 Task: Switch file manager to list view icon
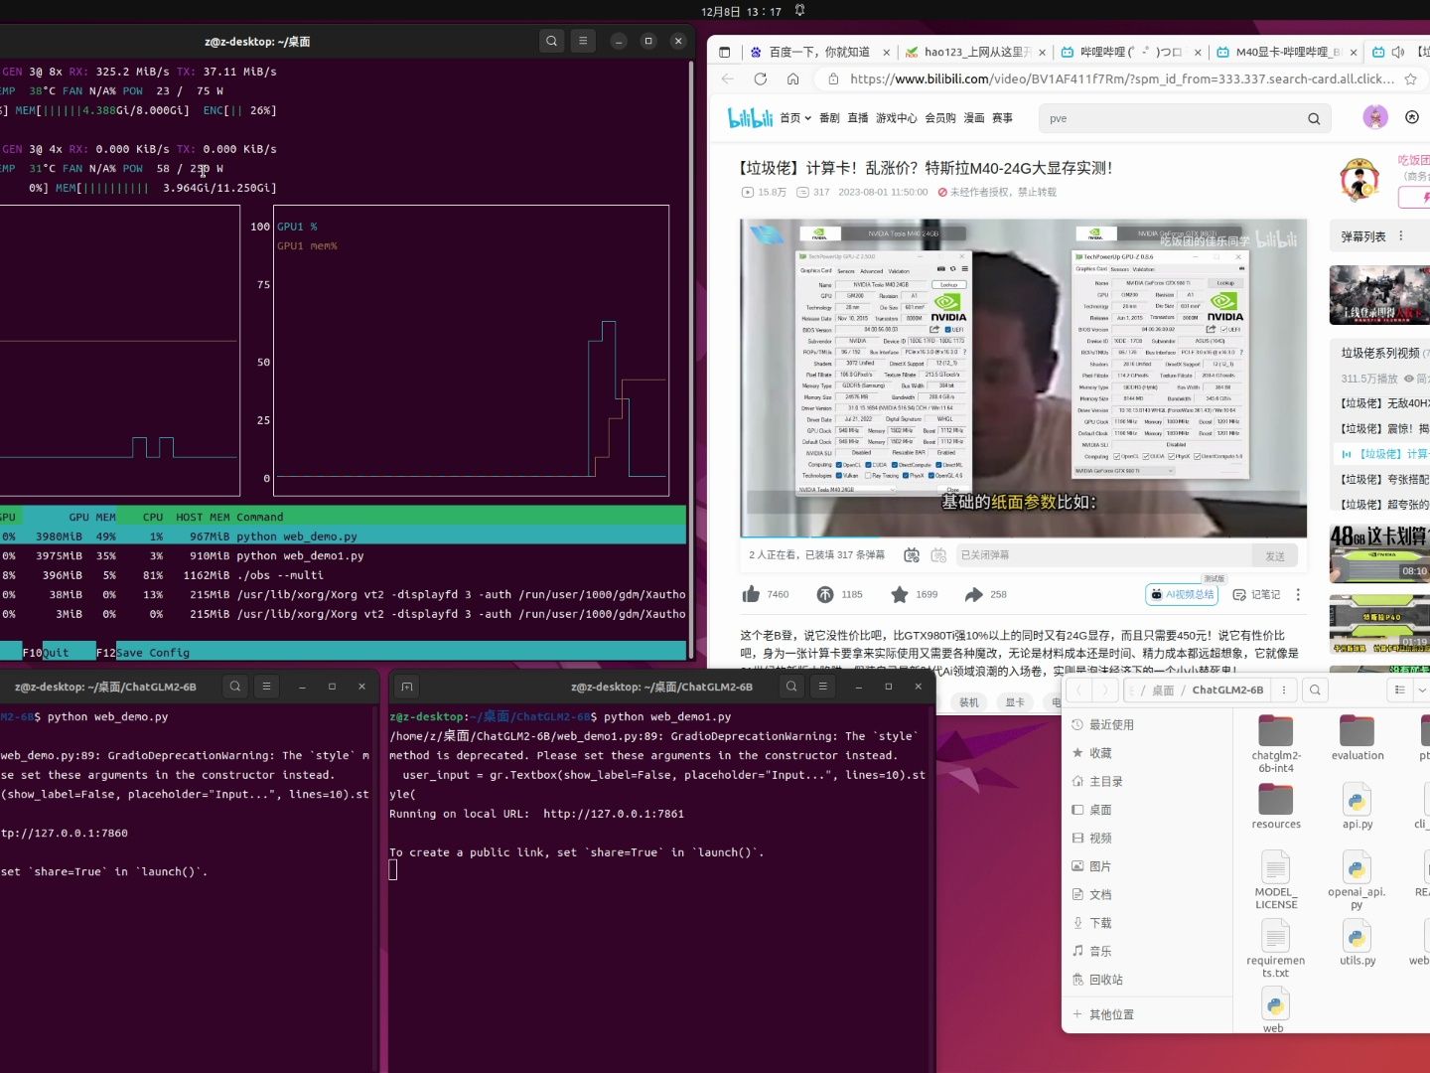[1400, 690]
